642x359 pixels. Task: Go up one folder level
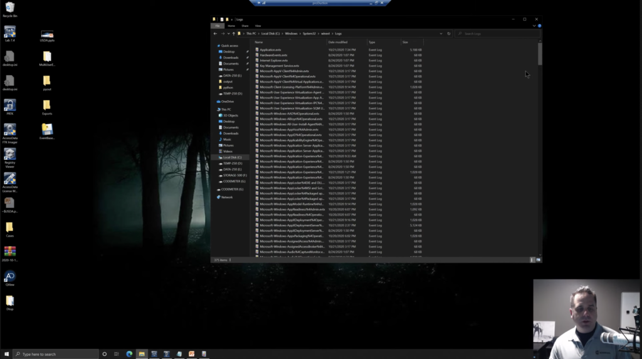[x=234, y=34]
